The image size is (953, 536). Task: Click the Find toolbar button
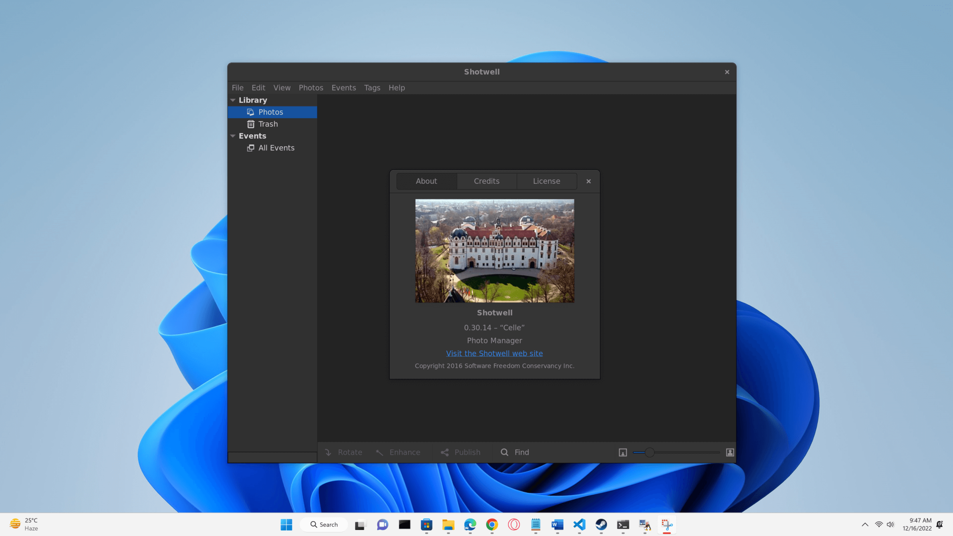(515, 452)
